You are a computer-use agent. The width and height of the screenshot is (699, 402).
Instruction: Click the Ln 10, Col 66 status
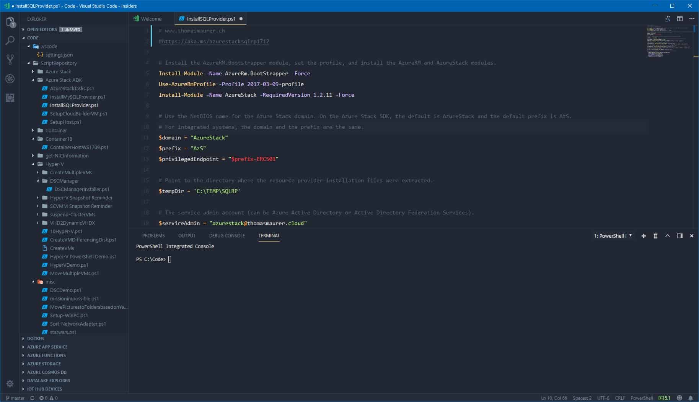coord(554,398)
